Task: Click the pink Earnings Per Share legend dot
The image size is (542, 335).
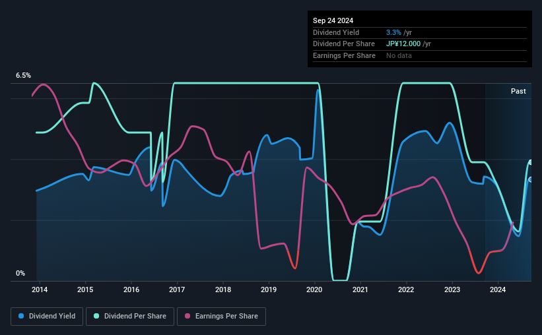Action: coord(187,316)
